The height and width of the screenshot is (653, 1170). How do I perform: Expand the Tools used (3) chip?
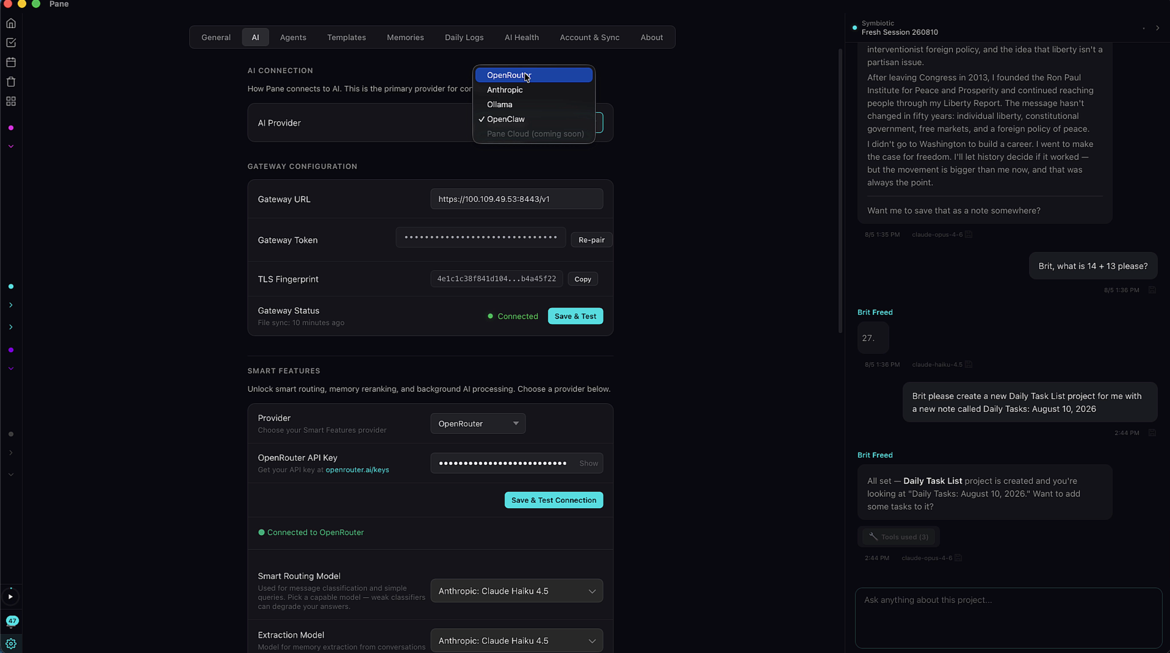coord(898,537)
